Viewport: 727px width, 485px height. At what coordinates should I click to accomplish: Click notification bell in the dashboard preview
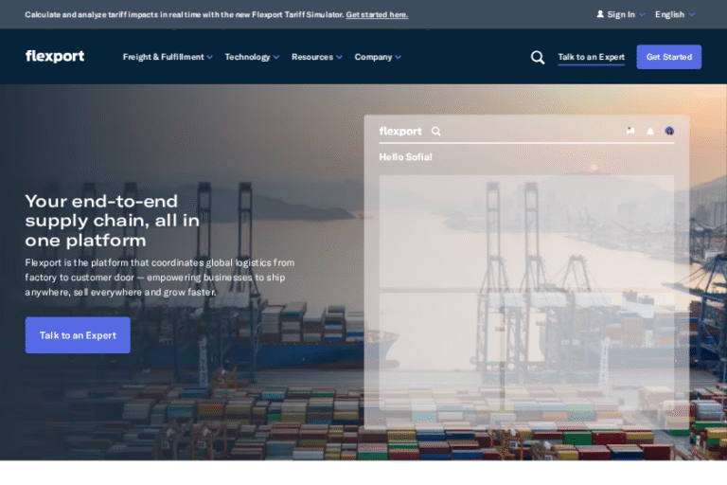(650, 132)
